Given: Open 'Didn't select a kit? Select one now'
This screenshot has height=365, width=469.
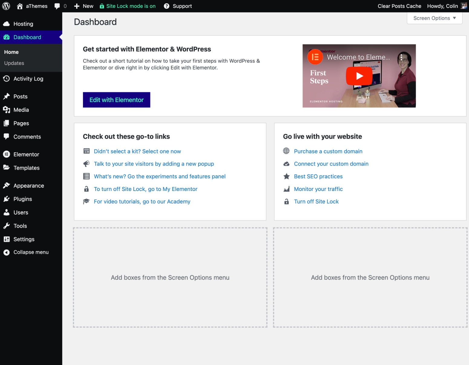Looking at the screenshot, I should pos(137,151).
